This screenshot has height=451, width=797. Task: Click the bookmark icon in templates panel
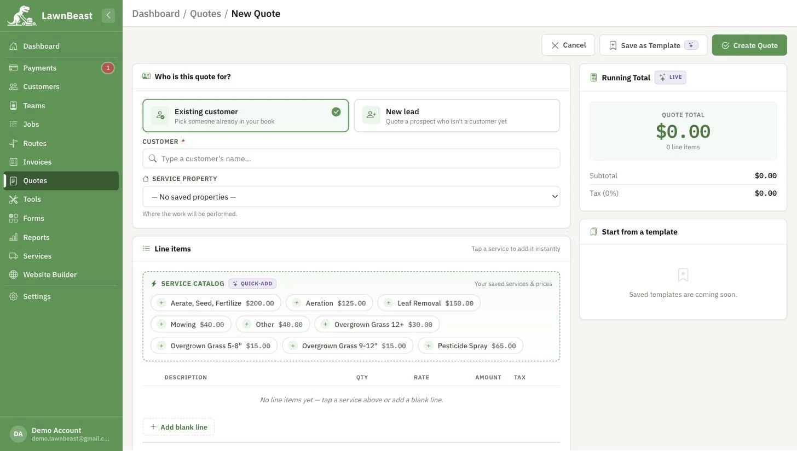click(683, 274)
